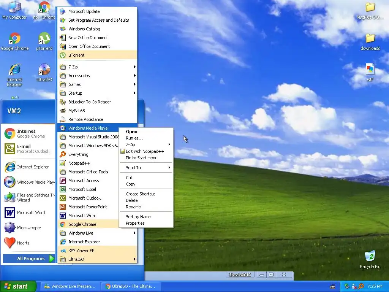The width and height of the screenshot is (389, 292).
Task: Choose Rename in context menu
Action: tap(146, 207)
